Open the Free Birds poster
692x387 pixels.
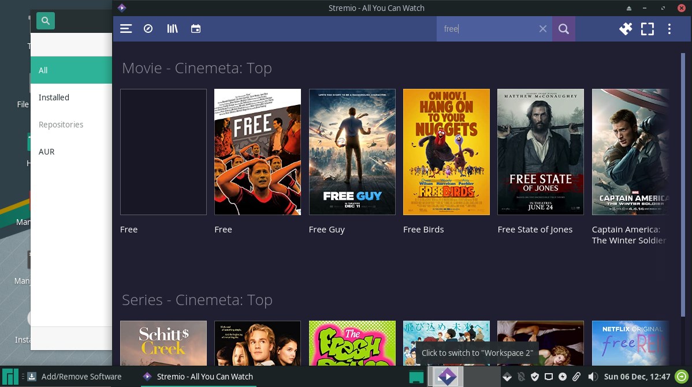446,152
